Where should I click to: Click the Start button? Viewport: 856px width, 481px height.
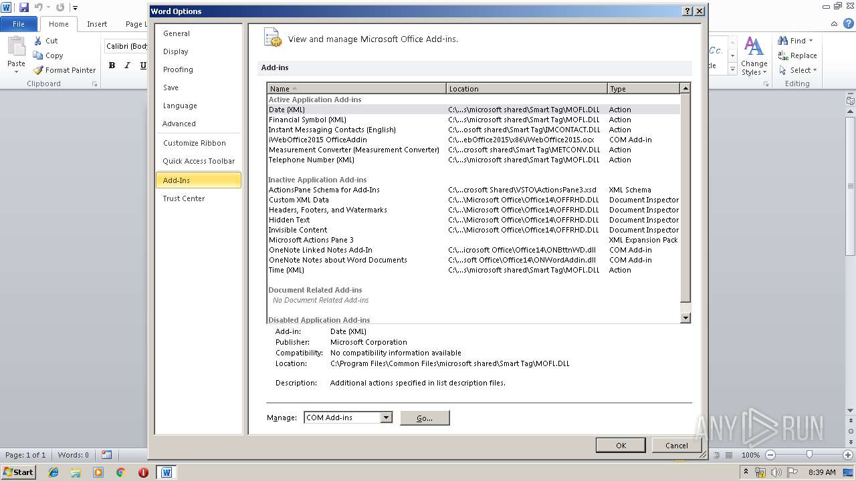tap(18, 472)
